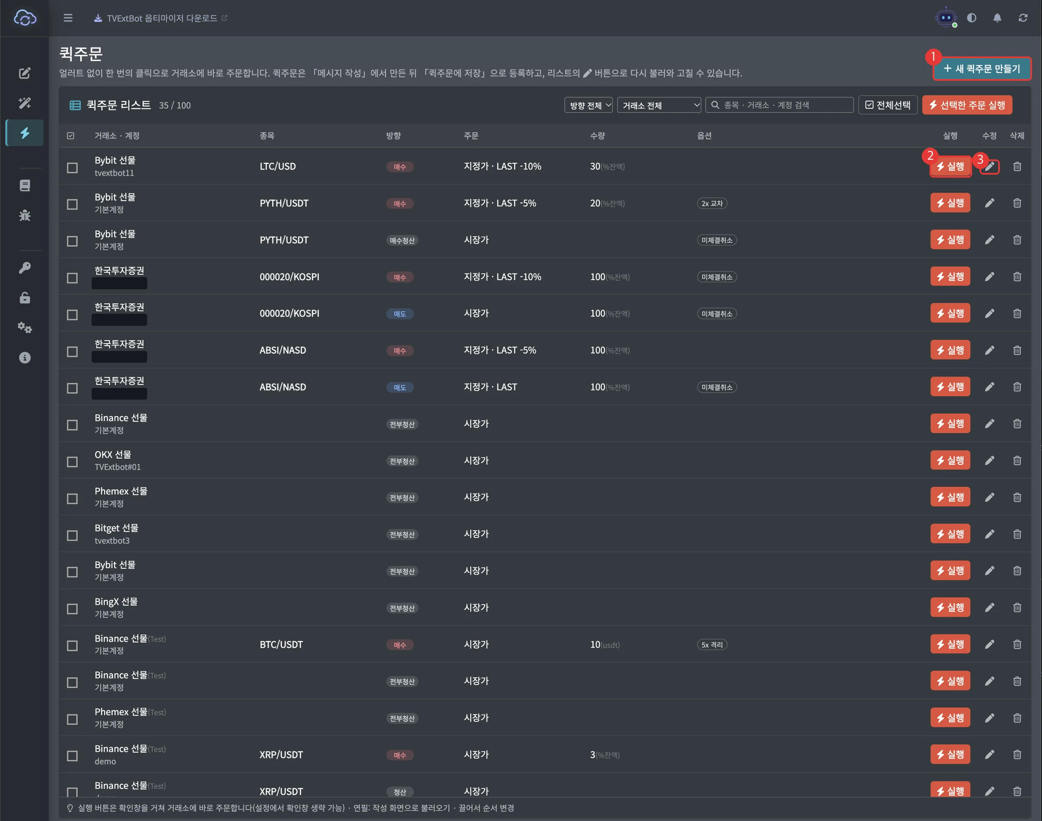This screenshot has height=821, width=1042.
Task: Click the ABSI/NASD 매도 row symbol
Action: (x=283, y=387)
